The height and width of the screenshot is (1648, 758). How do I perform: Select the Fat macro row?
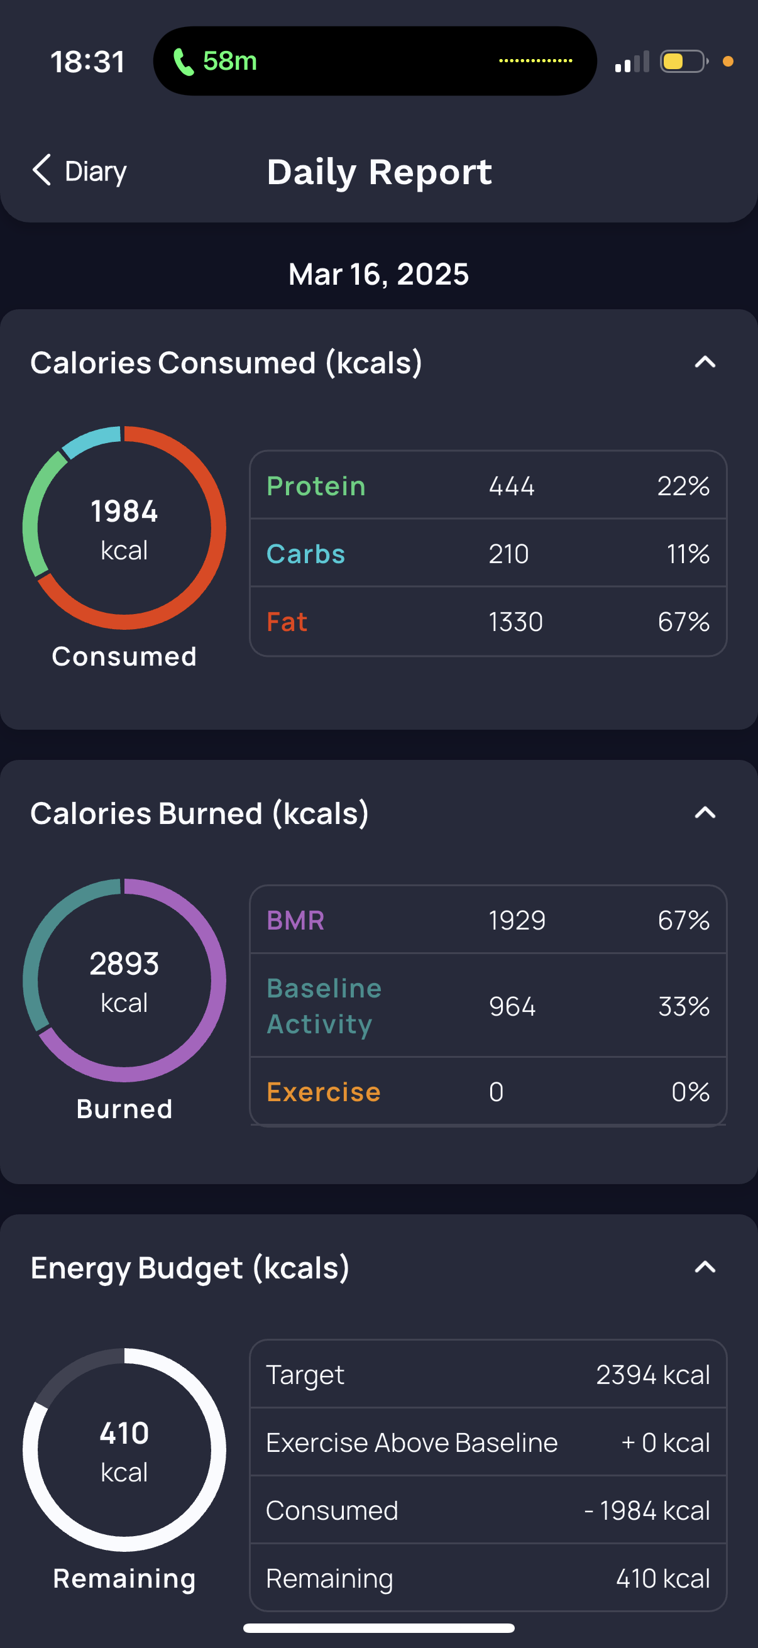coord(488,621)
